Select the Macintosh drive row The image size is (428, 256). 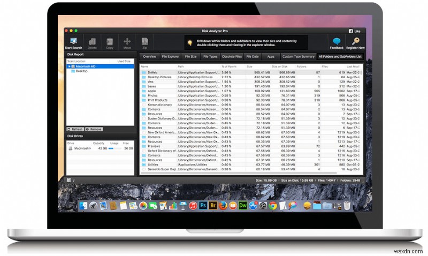point(101,148)
